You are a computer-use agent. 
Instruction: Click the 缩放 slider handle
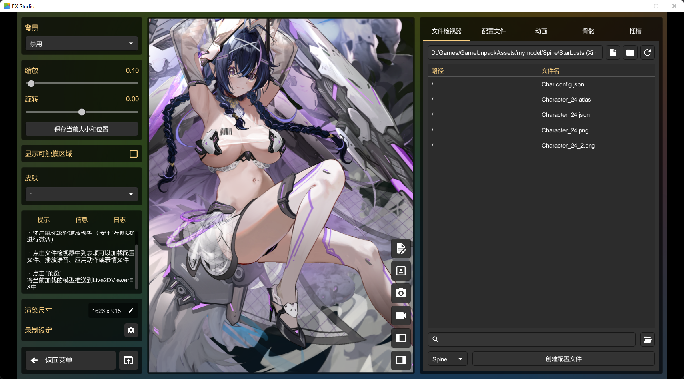(x=31, y=84)
